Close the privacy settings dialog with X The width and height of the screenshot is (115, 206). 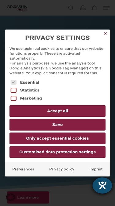pyautogui.click(x=105, y=33)
